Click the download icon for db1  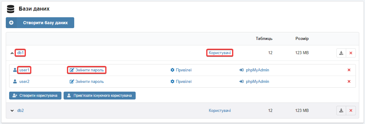pyautogui.click(x=341, y=53)
